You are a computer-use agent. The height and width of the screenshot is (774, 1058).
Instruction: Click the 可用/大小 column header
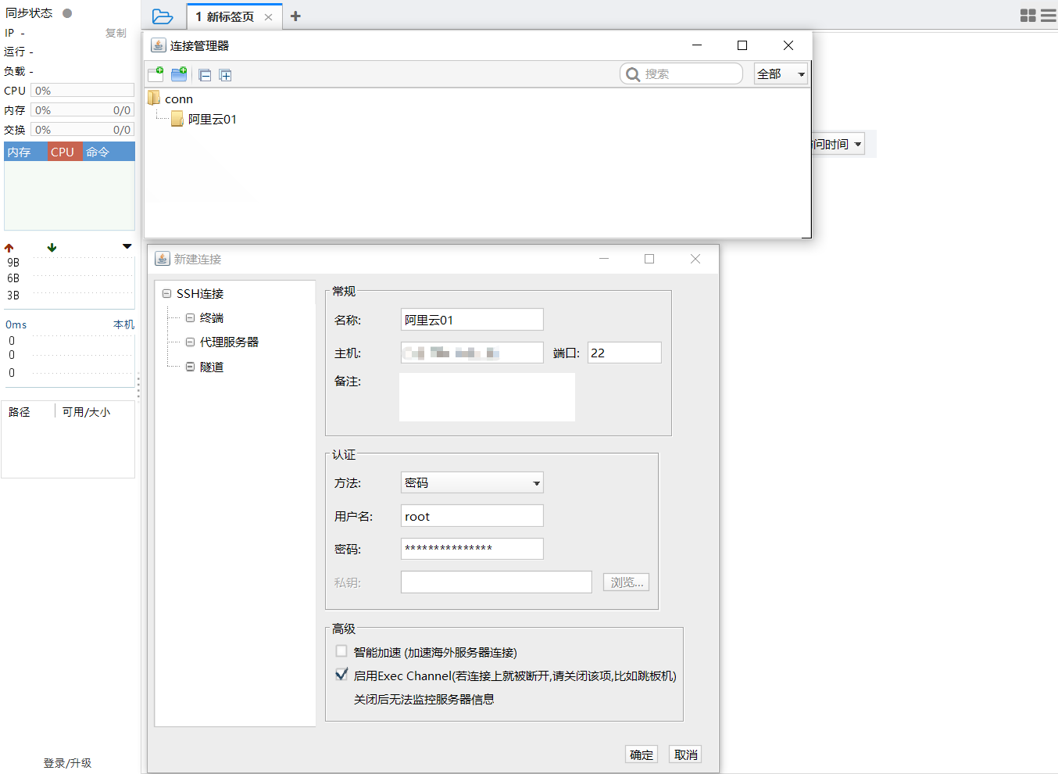86,412
